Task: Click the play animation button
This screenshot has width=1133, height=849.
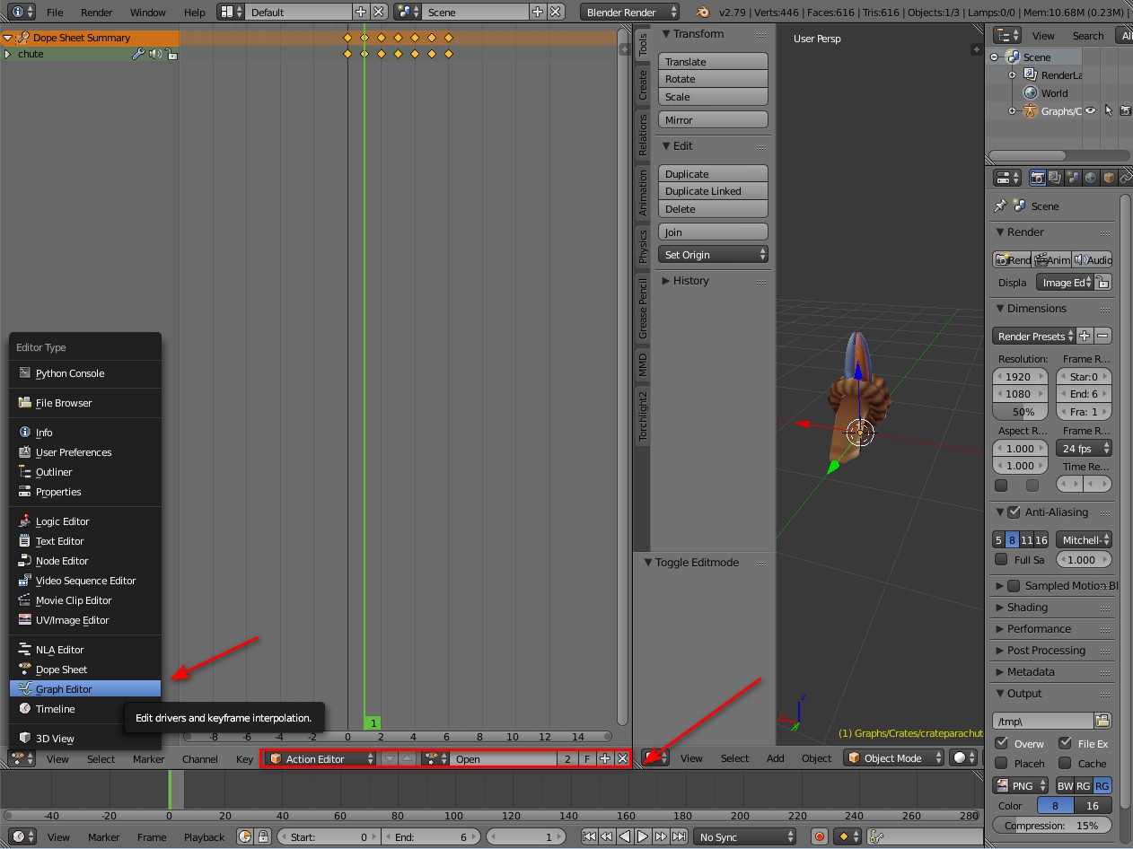Action: [643, 836]
